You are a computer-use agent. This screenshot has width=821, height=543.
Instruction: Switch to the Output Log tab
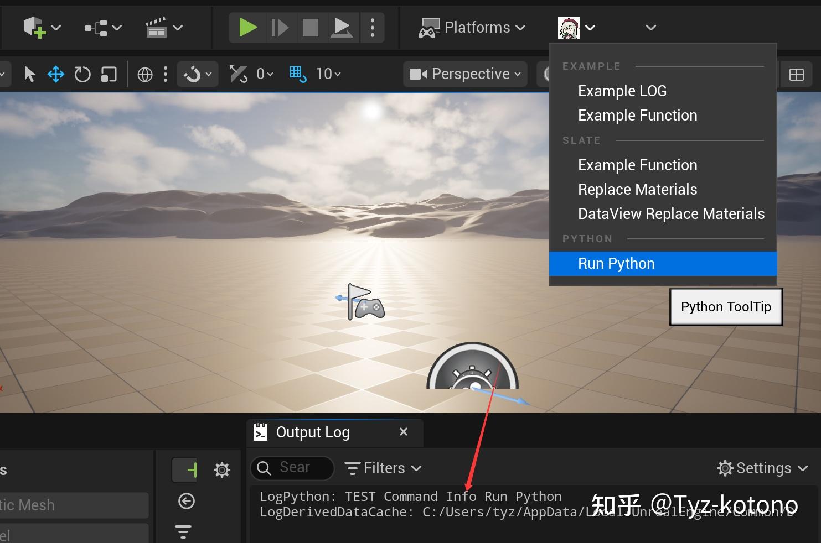coord(313,432)
